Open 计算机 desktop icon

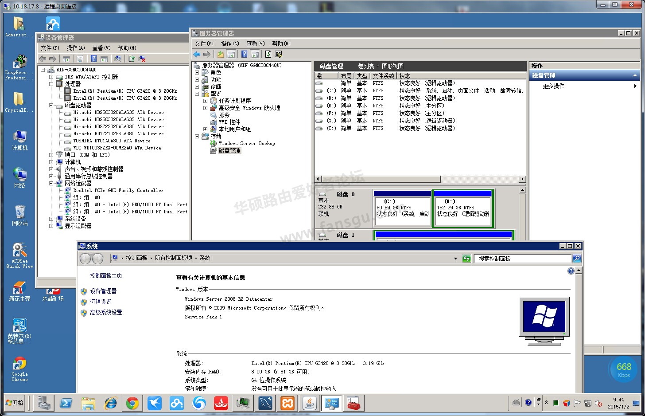coord(19,140)
